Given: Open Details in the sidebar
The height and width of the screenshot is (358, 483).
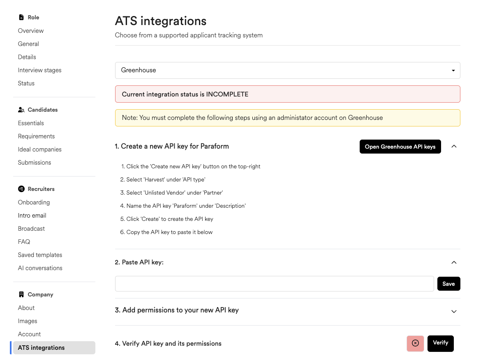Looking at the screenshot, I should 27,57.
